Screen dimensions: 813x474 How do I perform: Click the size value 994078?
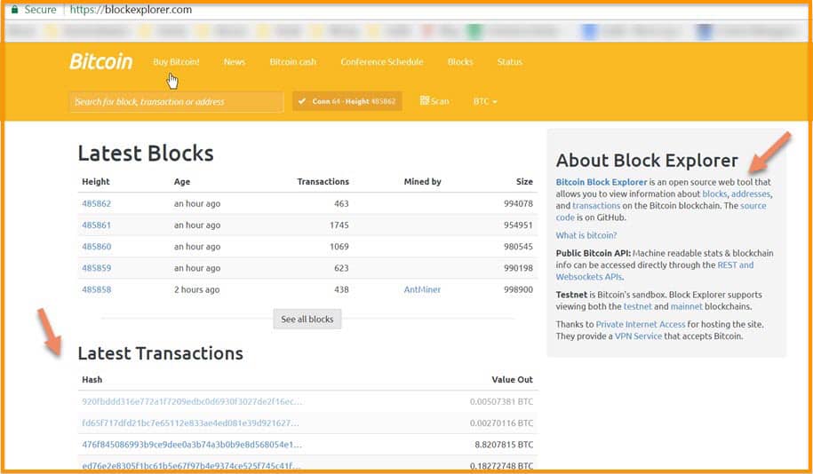(519, 203)
